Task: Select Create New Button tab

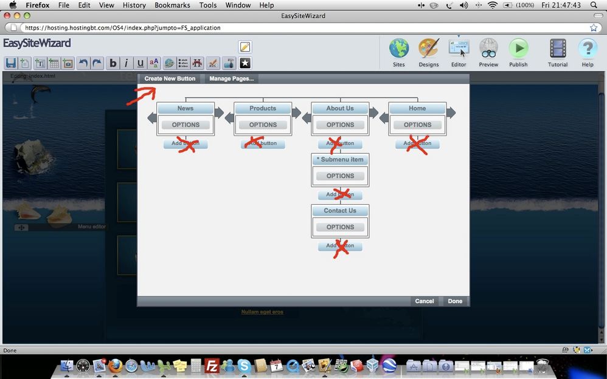Action: click(x=170, y=79)
